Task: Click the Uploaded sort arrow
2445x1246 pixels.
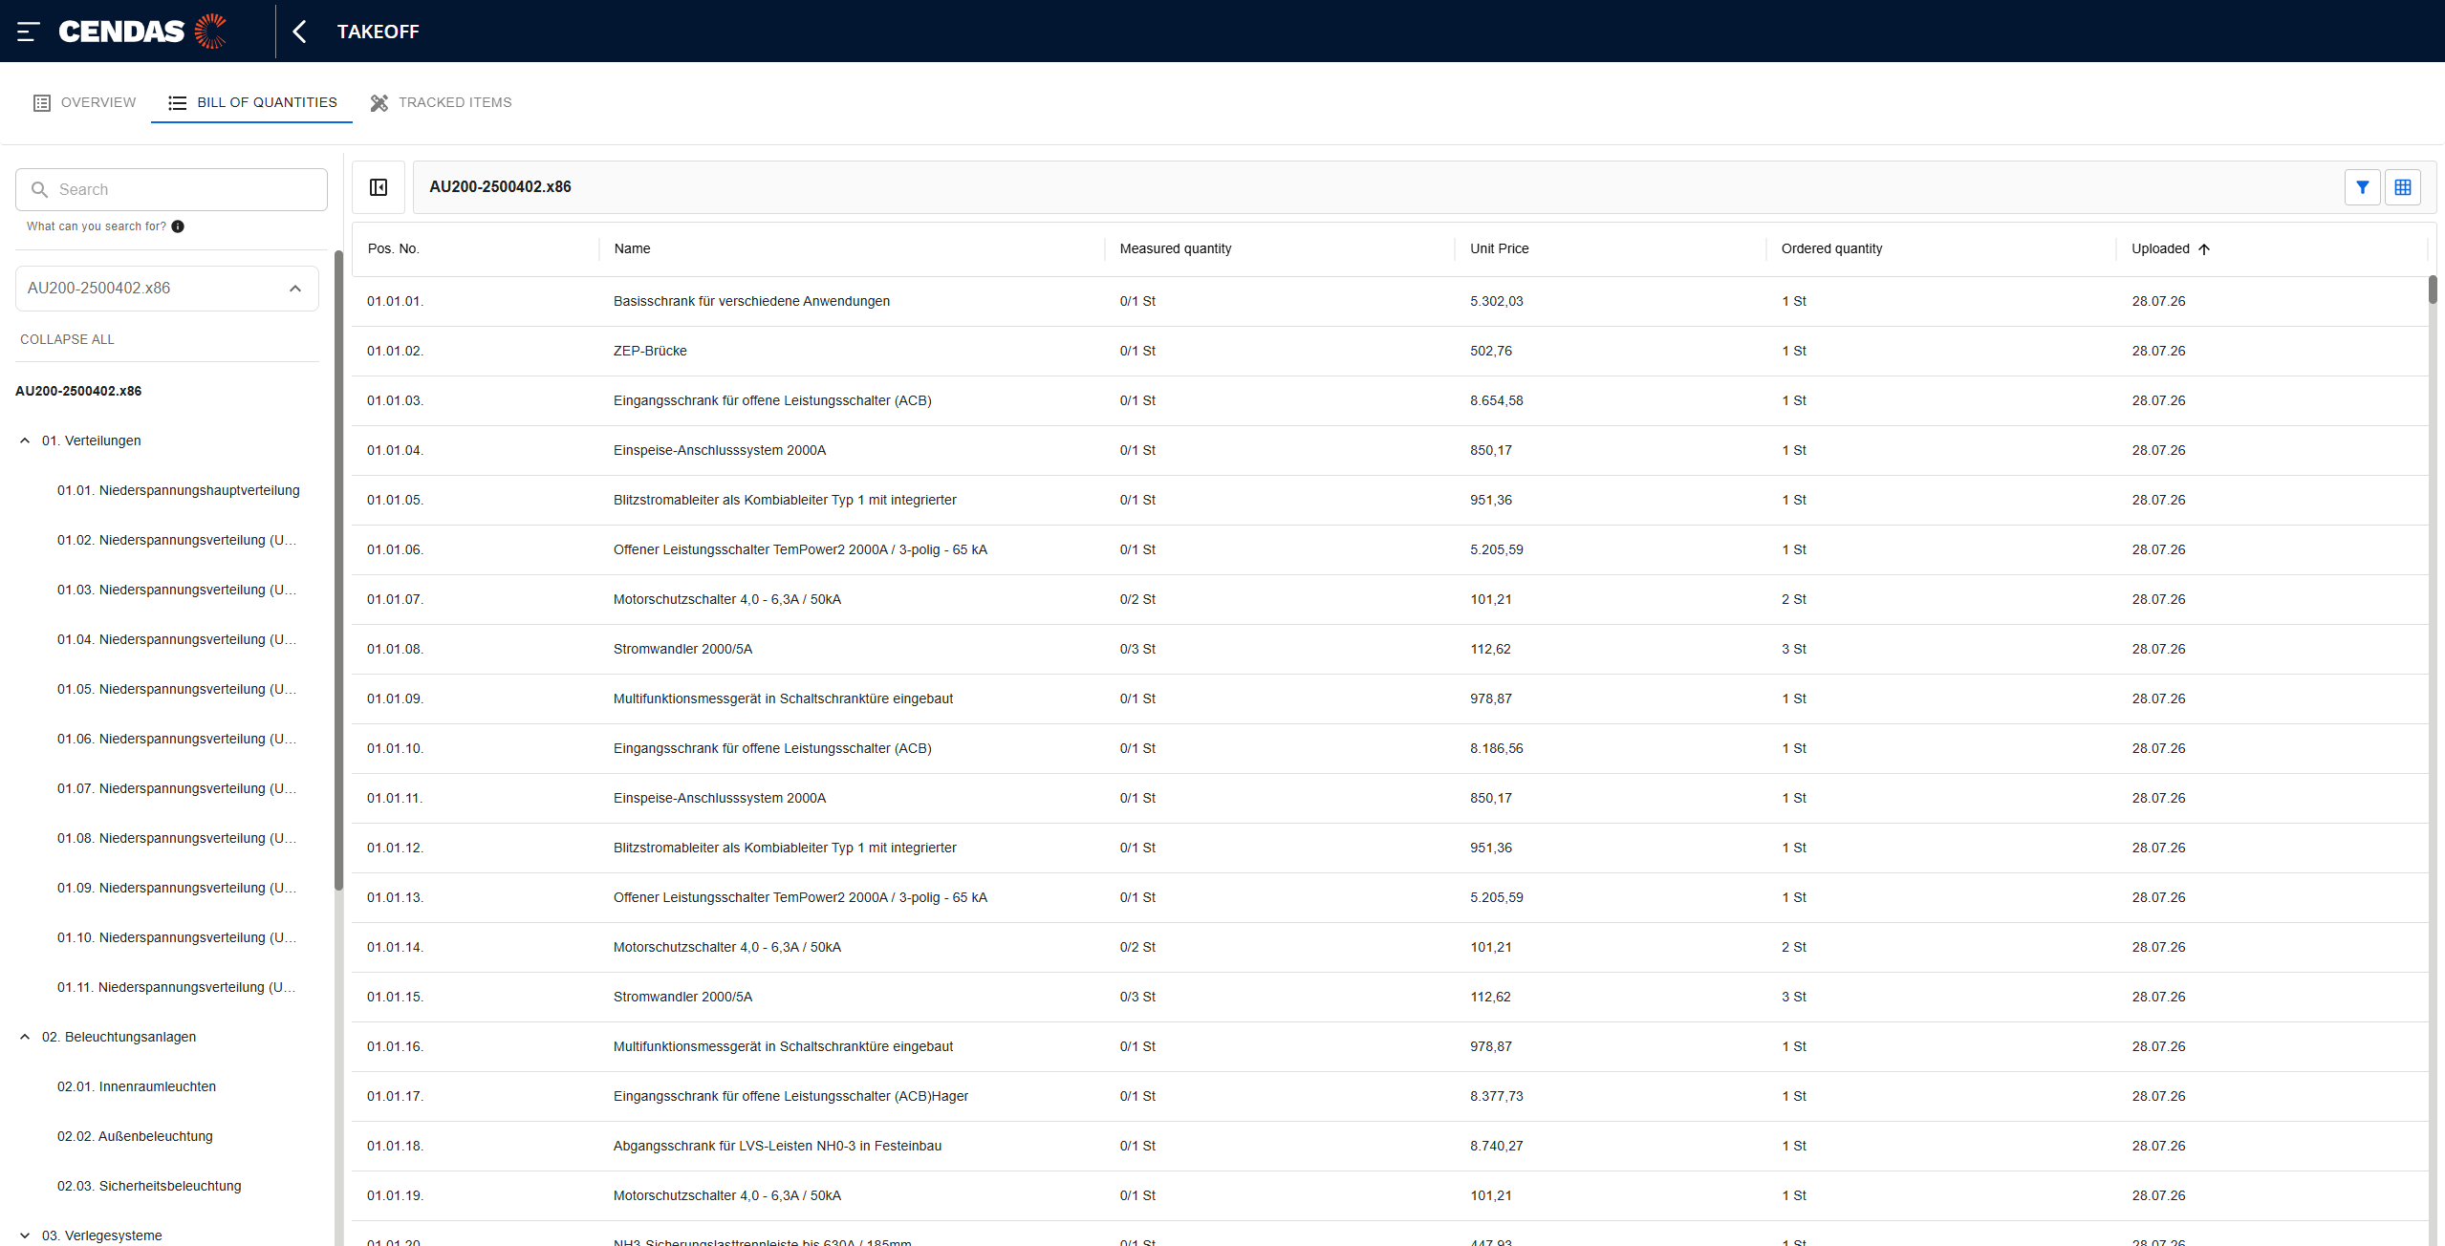Action: point(2204,249)
